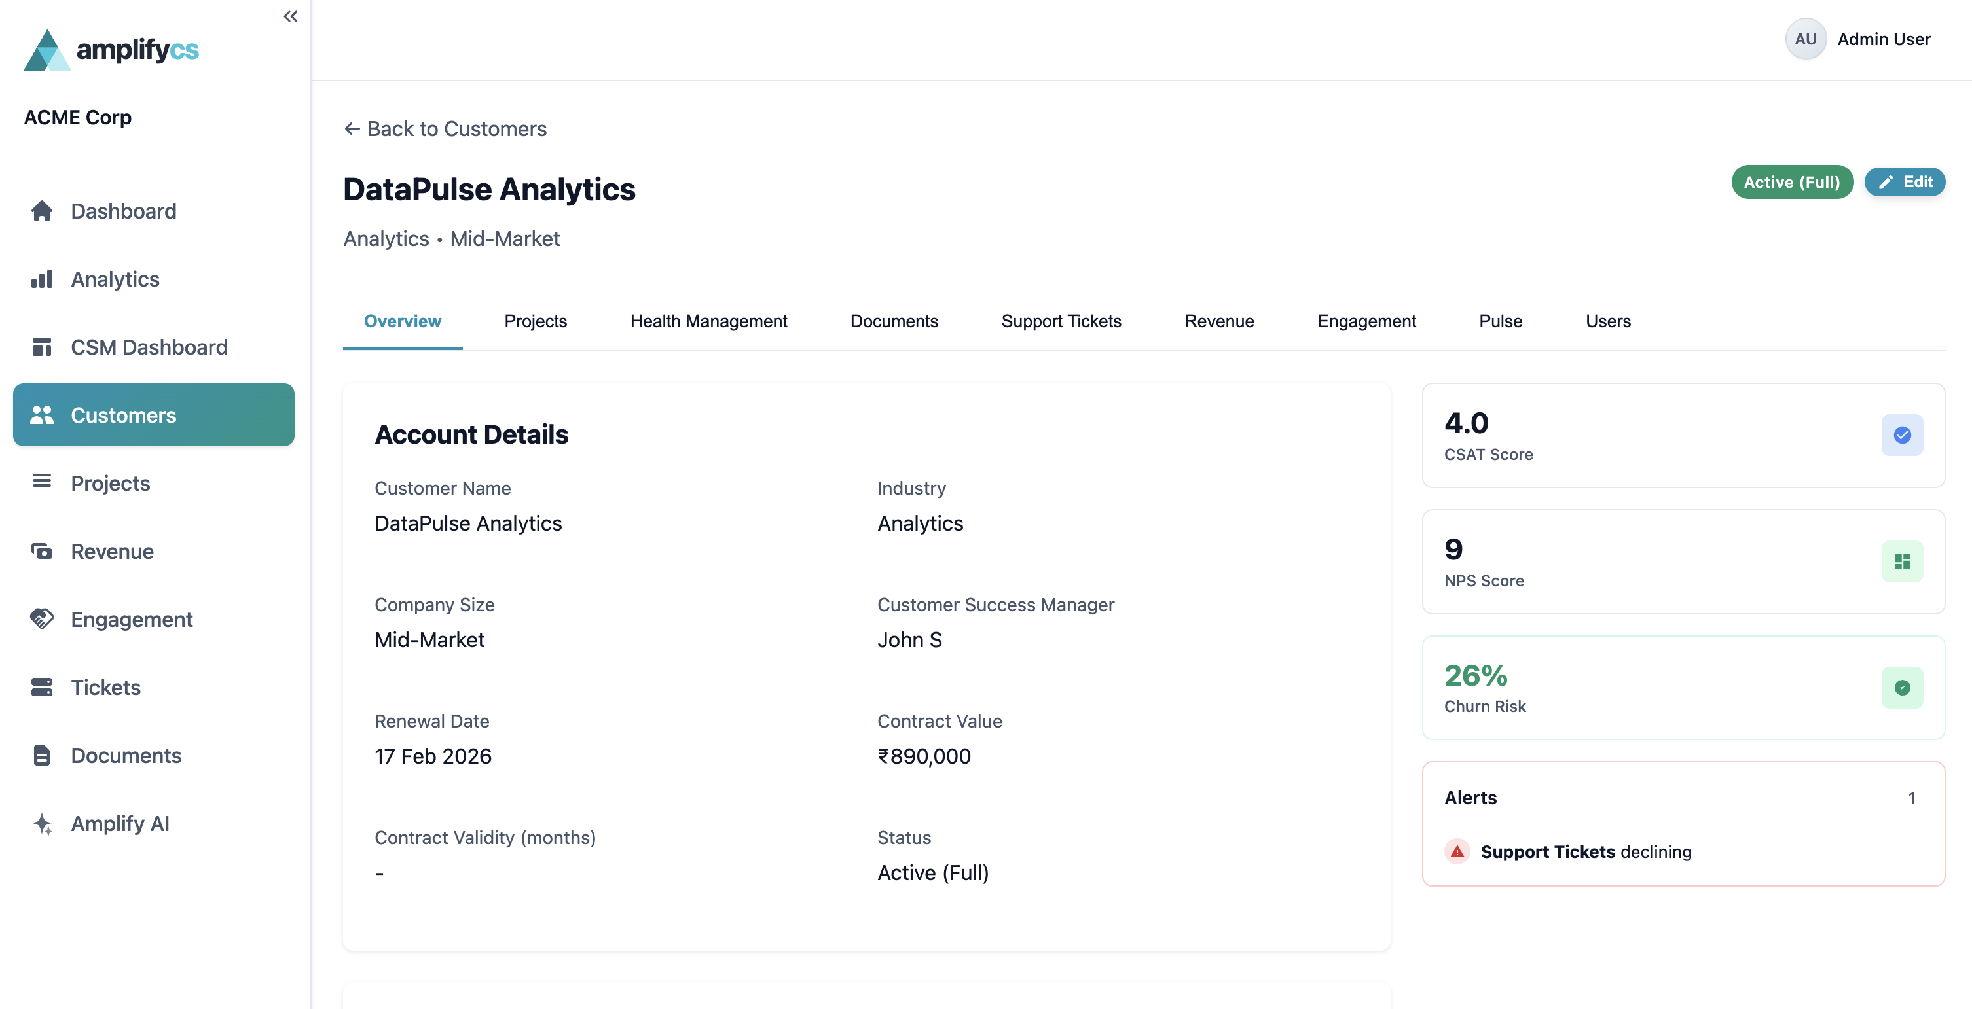This screenshot has width=1972, height=1009.
Task: Open the Pulse tab
Action: click(1500, 321)
